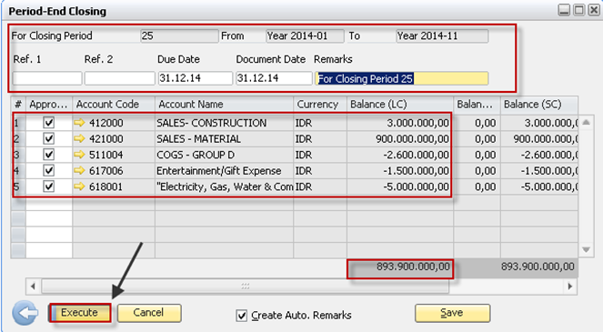
Task: Click the LC total 893.900.000,00
Action: pyautogui.click(x=400, y=267)
